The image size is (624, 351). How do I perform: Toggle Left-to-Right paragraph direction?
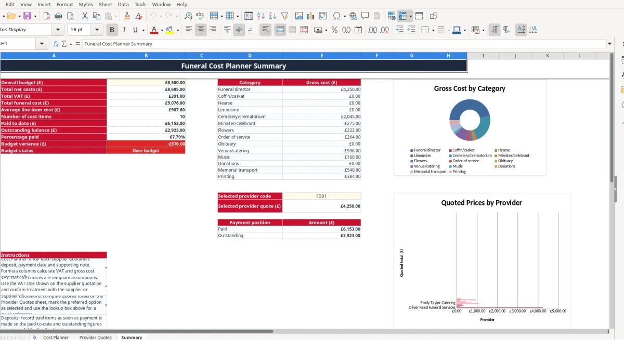click(x=495, y=30)
